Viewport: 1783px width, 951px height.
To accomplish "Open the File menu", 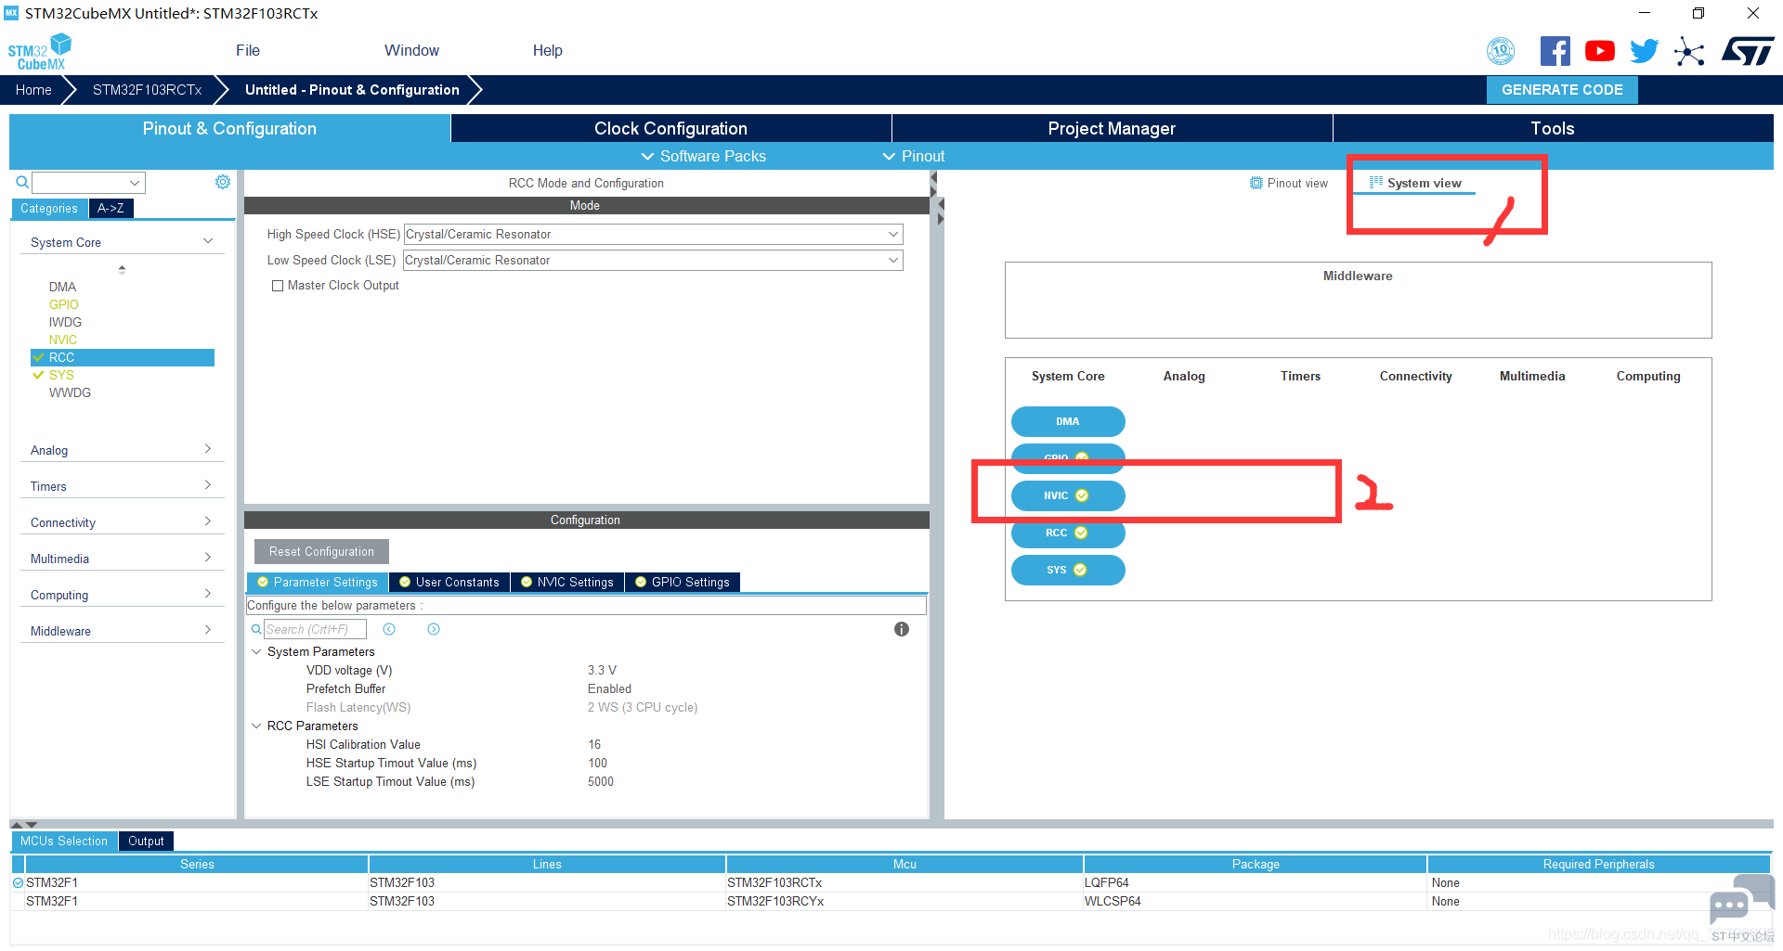I will tap(248, 50).
